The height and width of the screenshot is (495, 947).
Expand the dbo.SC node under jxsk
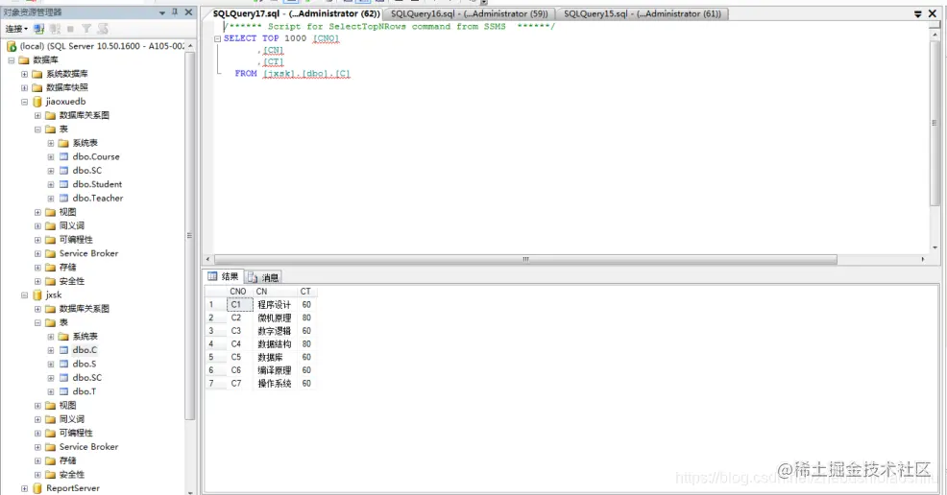[51, 378]
